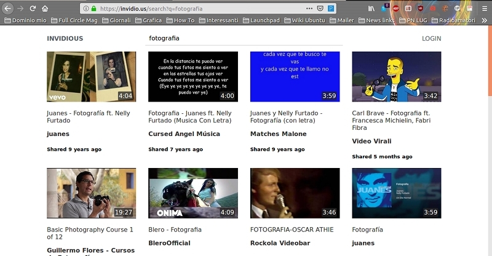Viewport: 492px width, 256px height.
Task: Click the INVIDIOUS home link
Action: coord(65,38)
